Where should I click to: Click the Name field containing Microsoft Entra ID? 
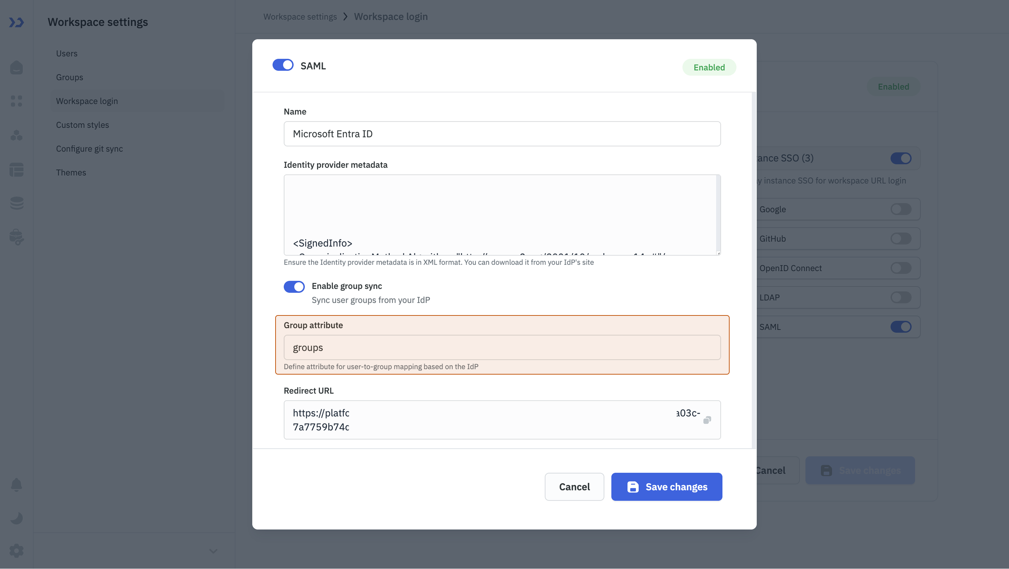point(502,134)
